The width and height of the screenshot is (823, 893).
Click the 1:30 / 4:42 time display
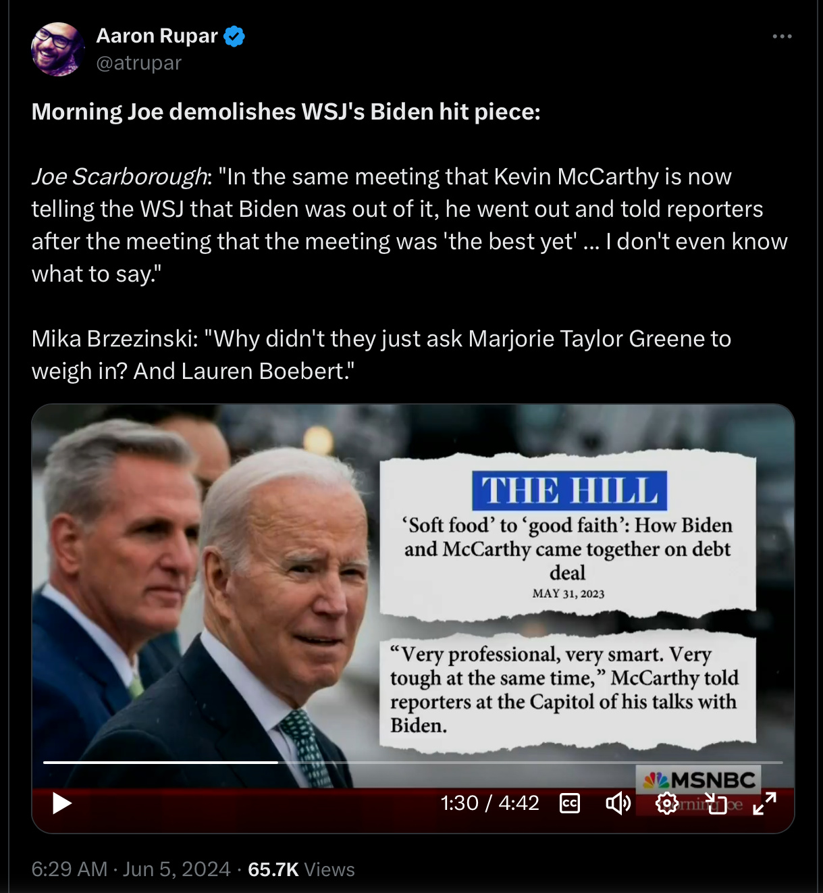pyautogui.click(x=490, y=803)
